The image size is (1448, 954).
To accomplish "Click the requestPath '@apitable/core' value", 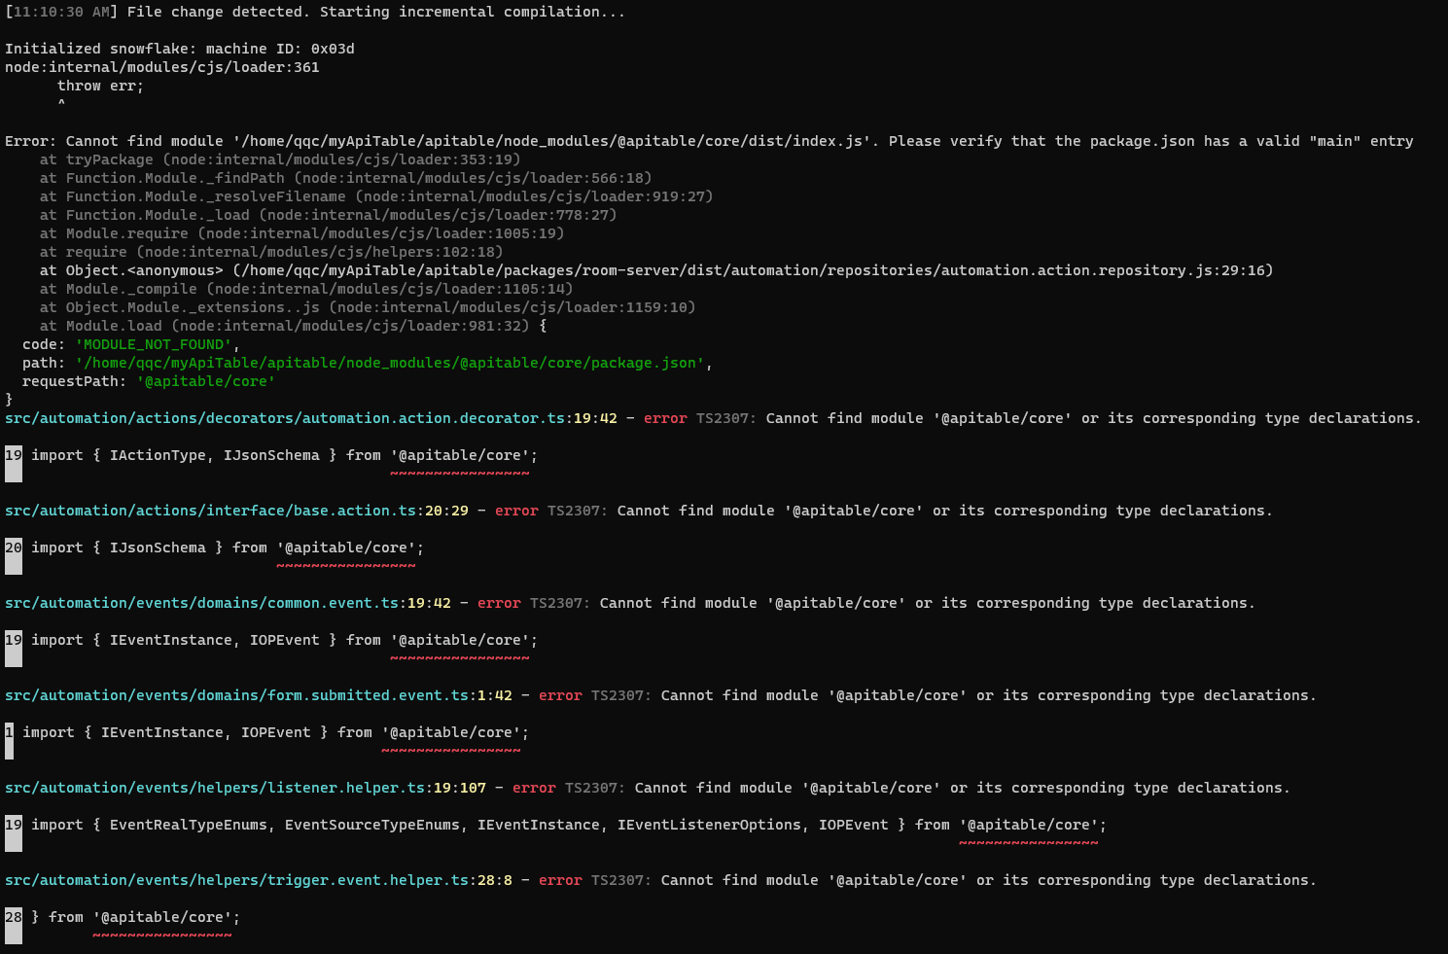I will point(206,381).
